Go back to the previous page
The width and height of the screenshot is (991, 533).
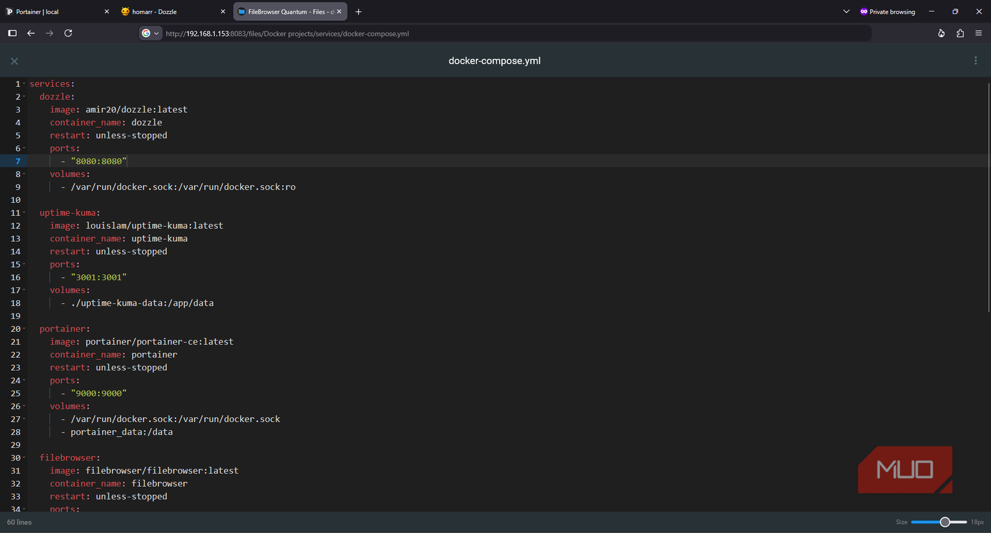click(x=31, y=33)
